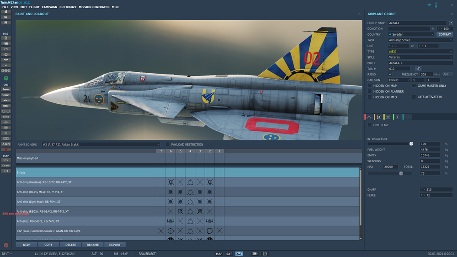Click the red icon above DFLT
Viewport: 457px width, 257px height.
click(6, 245)
